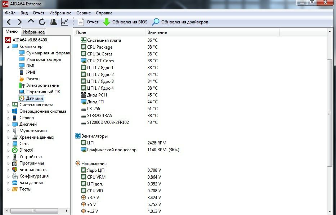Select the CPU Package temperature row
The width and height of the screenshot is (336, 215).
click(x=200, y=47)
